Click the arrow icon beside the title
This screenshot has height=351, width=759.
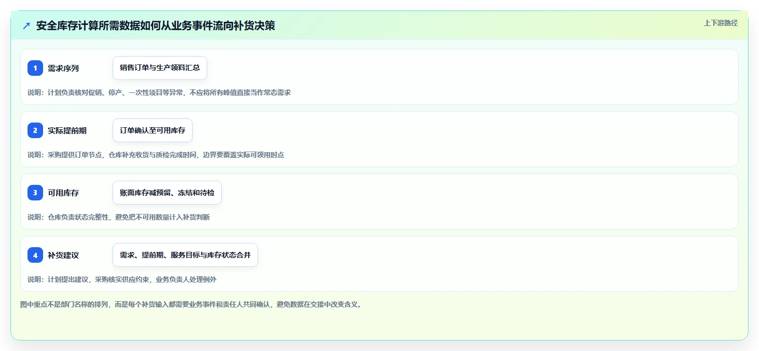click(x=26, y=26)
